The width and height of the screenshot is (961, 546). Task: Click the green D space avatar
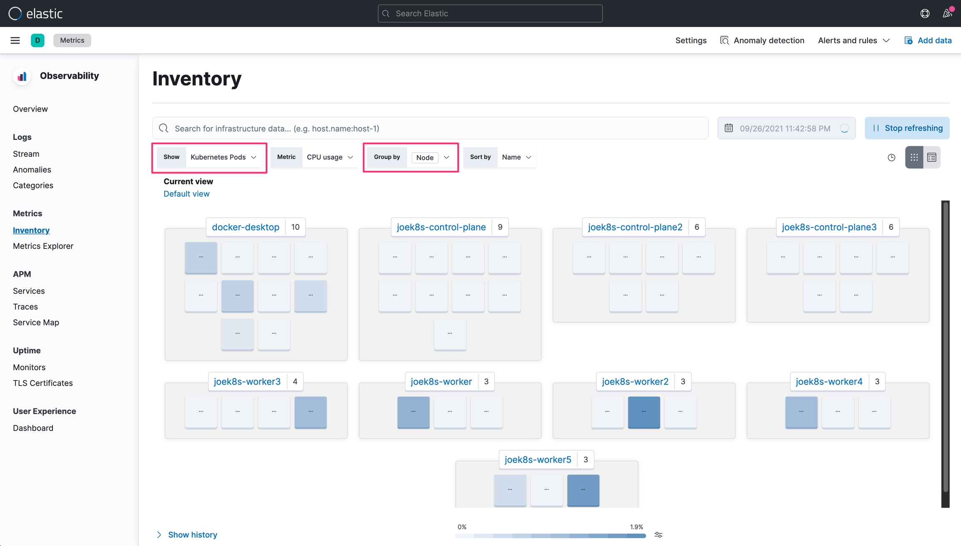[x=38, y=40]
